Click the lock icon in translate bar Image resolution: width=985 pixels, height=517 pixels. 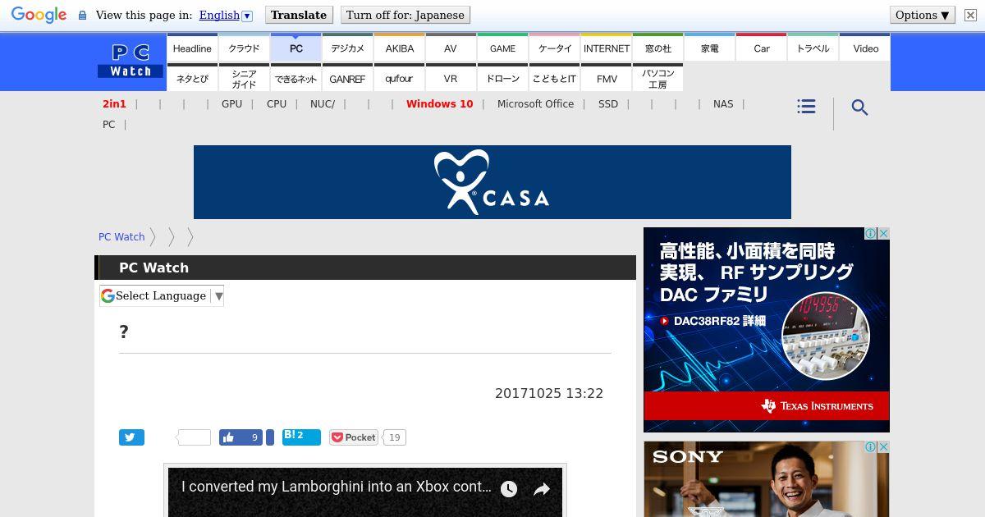(82, 15)
